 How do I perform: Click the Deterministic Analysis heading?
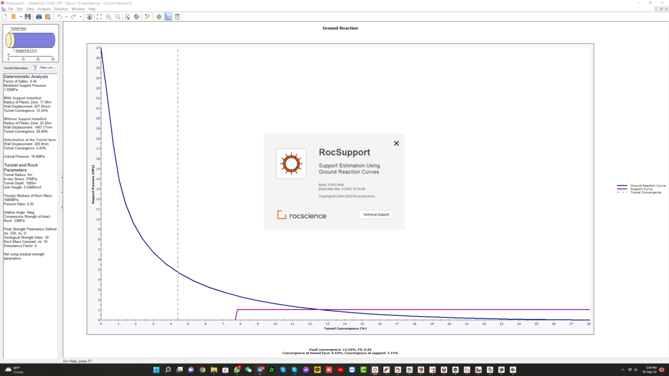click(26, 76)
